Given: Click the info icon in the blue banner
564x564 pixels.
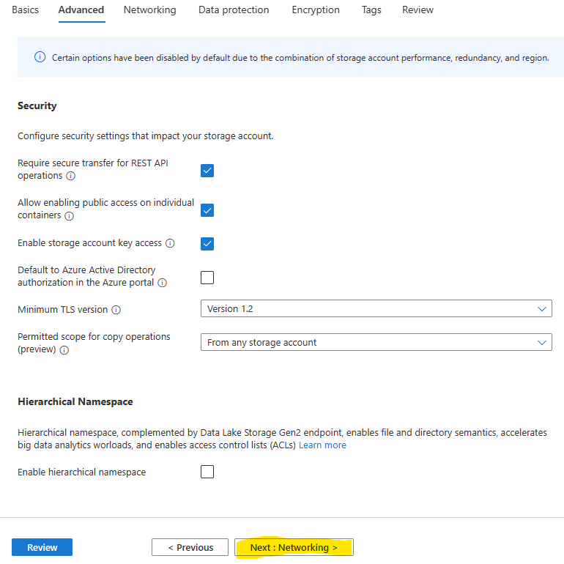Looking at the screenshot, I should tap(40, 57).
